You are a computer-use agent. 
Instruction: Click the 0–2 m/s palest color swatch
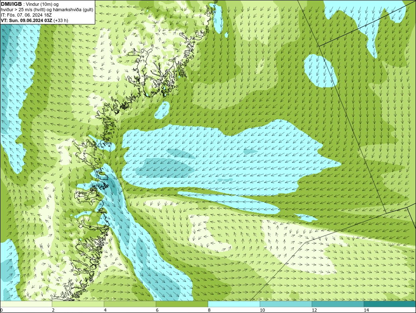(x=26, y=304)
